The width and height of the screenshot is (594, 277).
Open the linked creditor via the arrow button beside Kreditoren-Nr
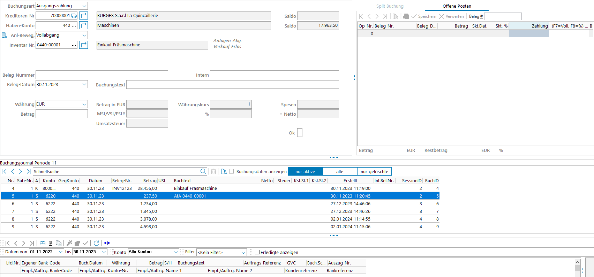(84, 16)
